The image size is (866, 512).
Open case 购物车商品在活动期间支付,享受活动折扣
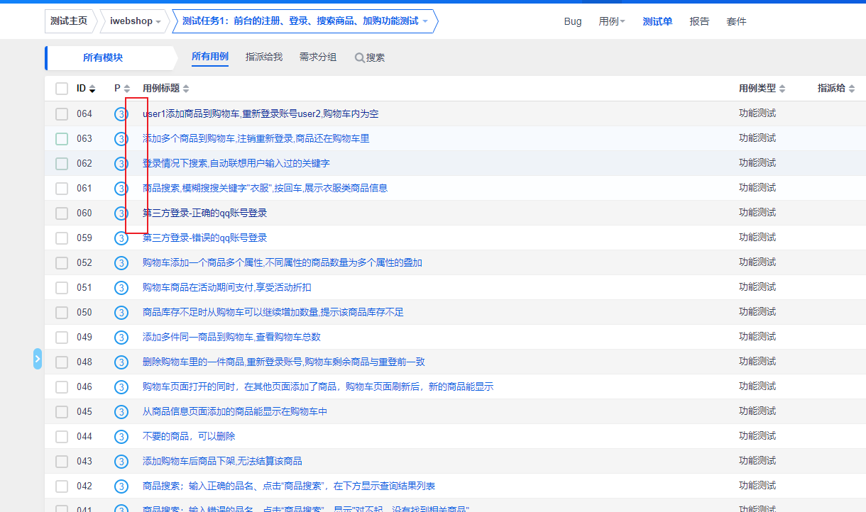pyautogui.click(x=226, y=287)
